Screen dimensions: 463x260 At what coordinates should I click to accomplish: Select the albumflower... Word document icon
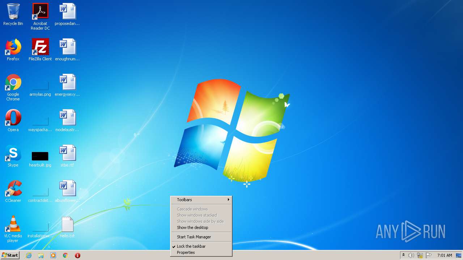pyautogui.click(x=67, y=191)
